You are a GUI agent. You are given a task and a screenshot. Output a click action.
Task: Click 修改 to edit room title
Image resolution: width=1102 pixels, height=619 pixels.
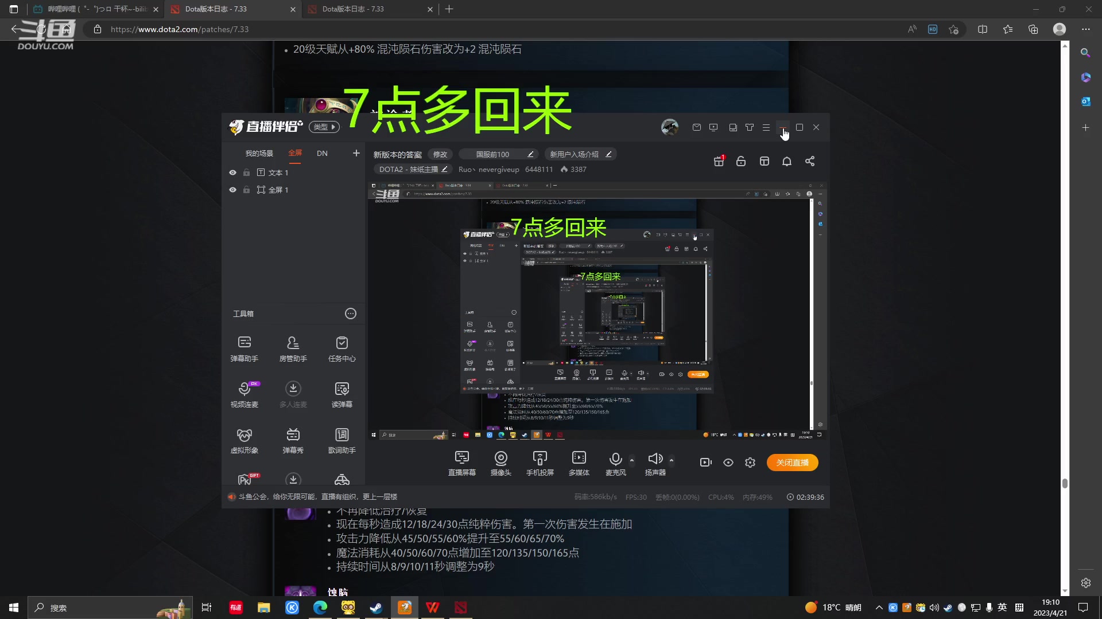[440, 154]
